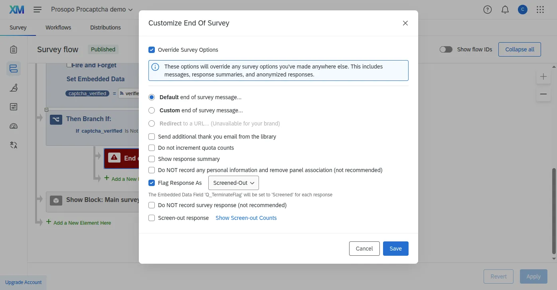The height and width of the screenshot is (290, 557).
Task: Close the Customize End Of Survey dialog
Action: (x=405, y=23)
